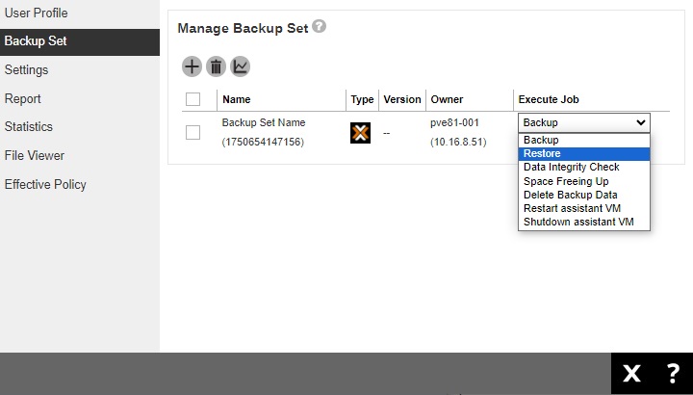This screenshot has height=395, width=693.
Task: Go to the Settings sidebar section
Action: coord(26,70)
